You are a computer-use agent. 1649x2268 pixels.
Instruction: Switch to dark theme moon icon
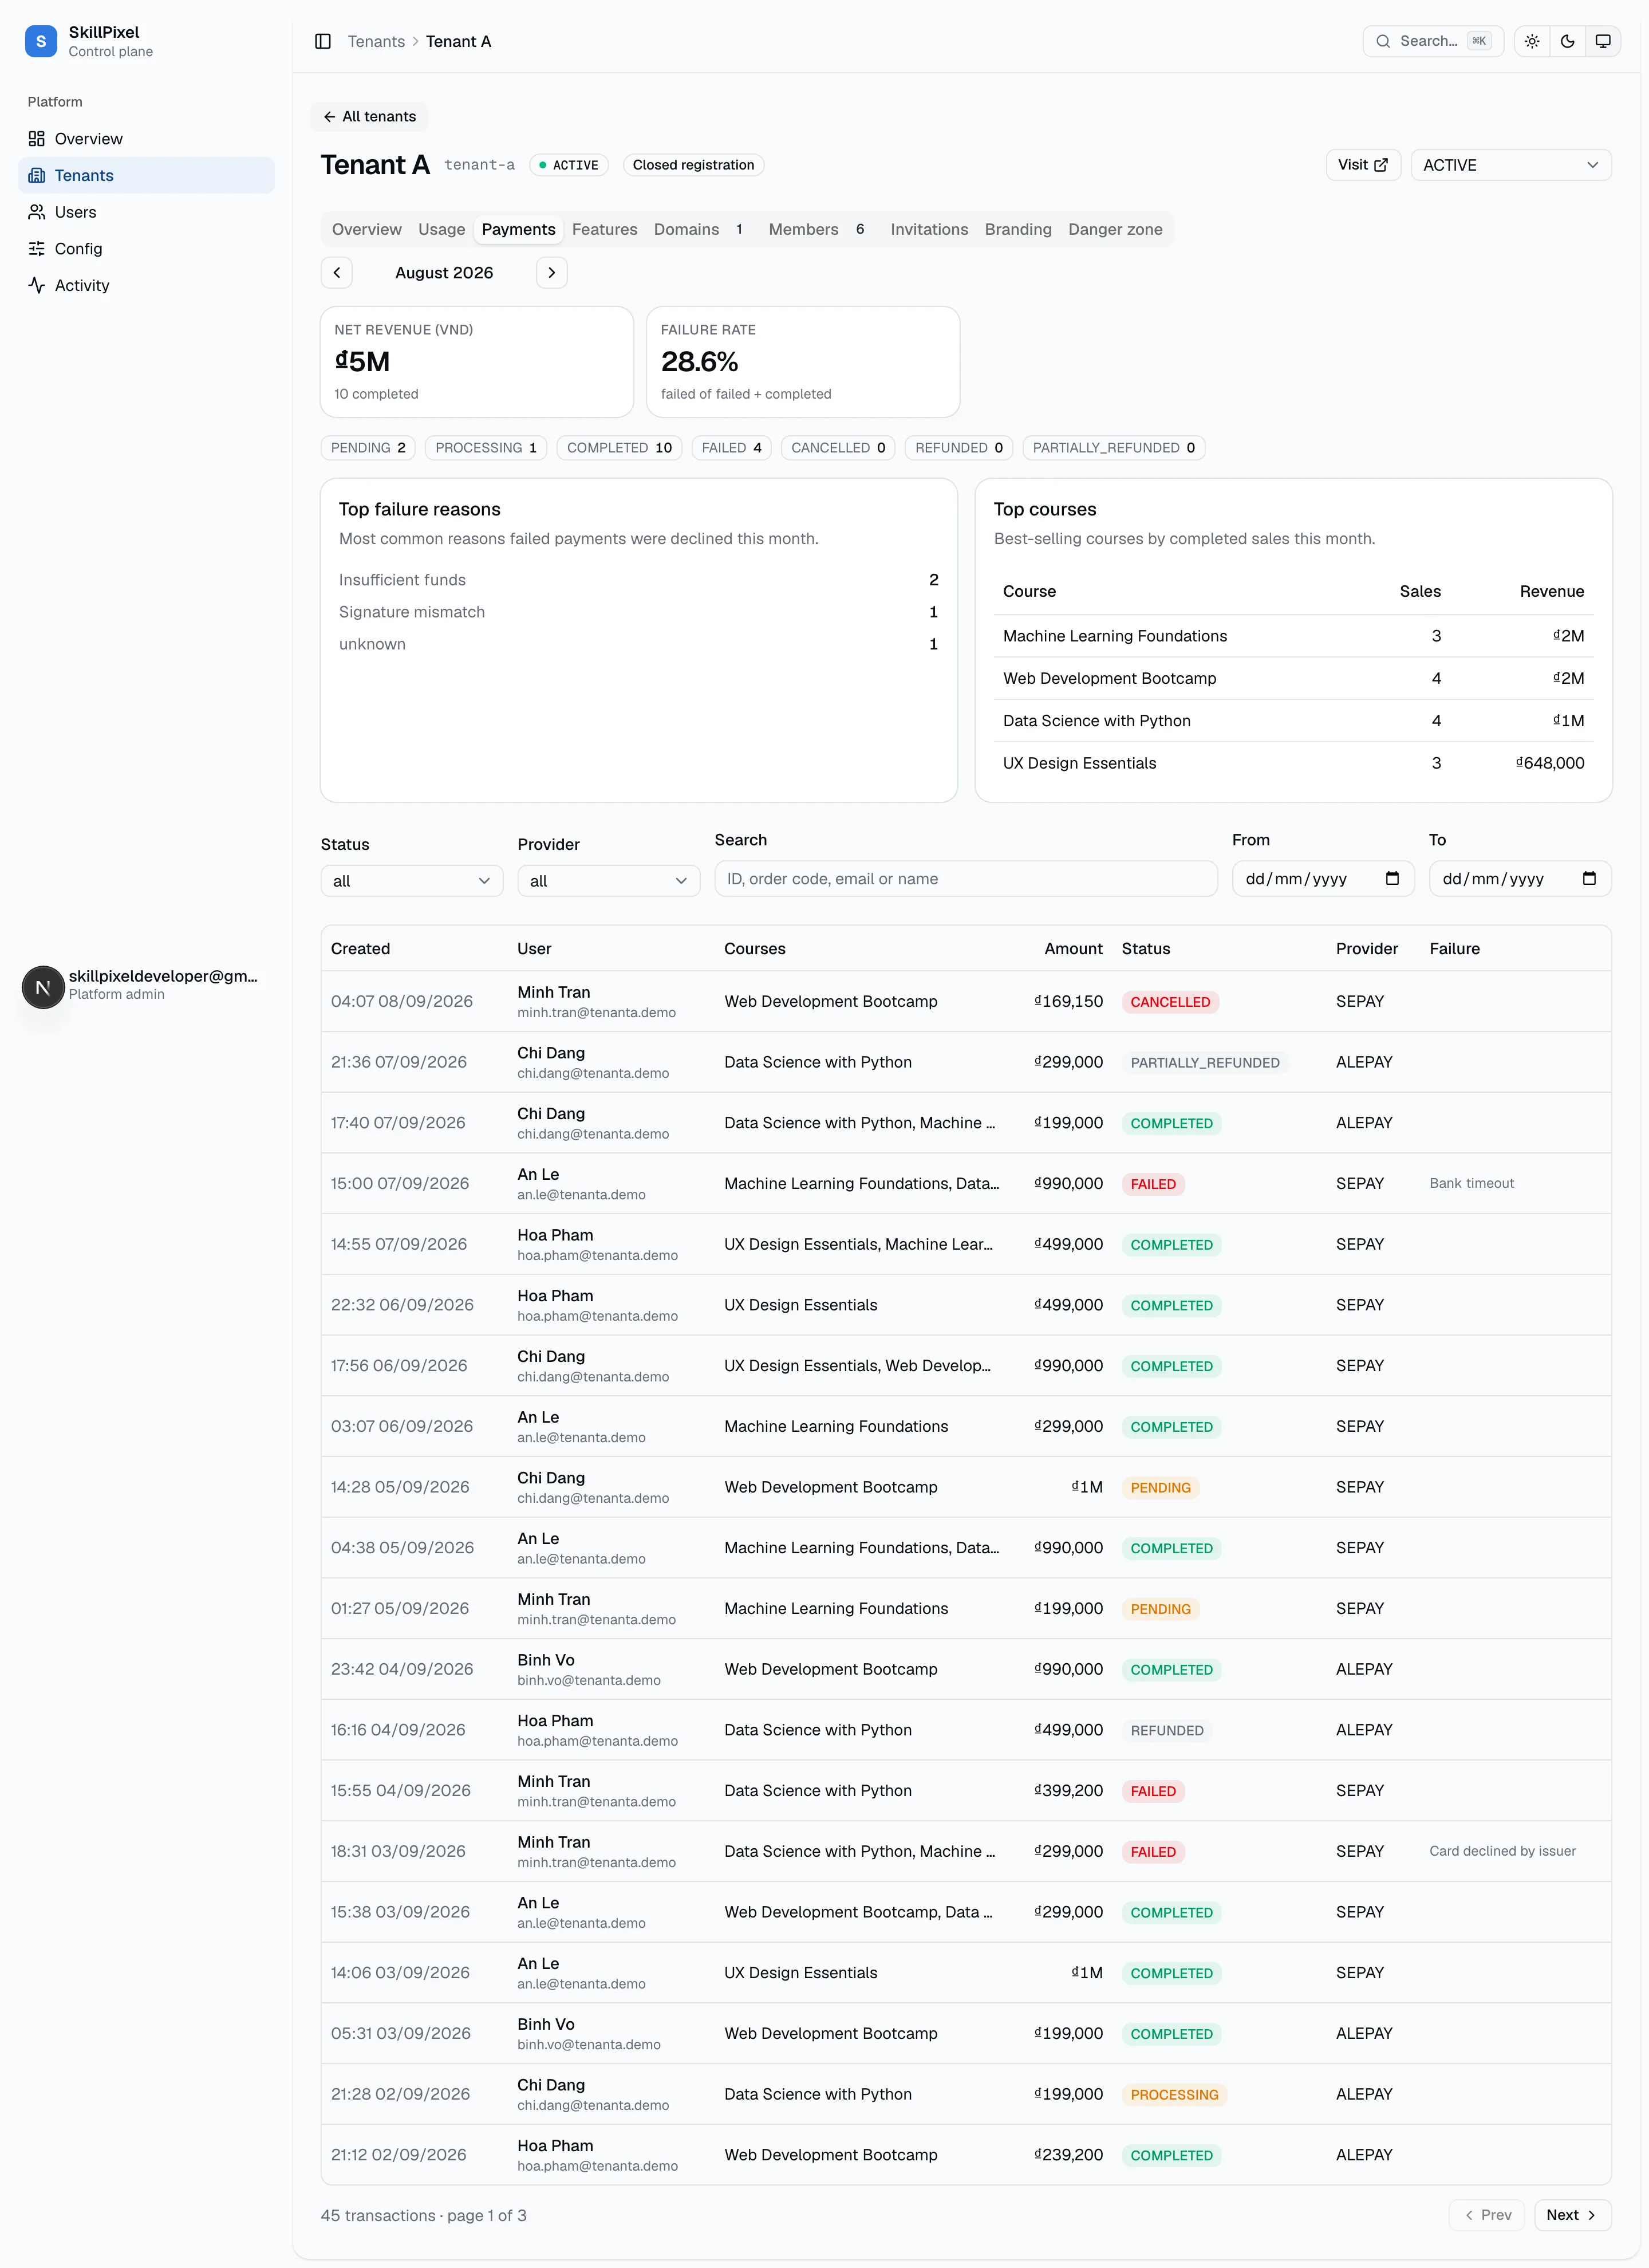1567,41
